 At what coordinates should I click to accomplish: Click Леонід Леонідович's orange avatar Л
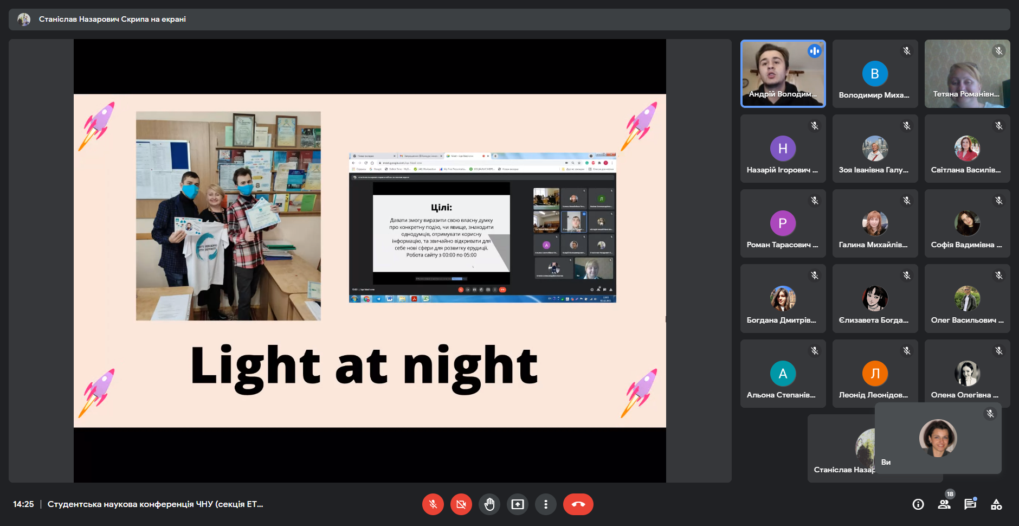click(875, 373)
